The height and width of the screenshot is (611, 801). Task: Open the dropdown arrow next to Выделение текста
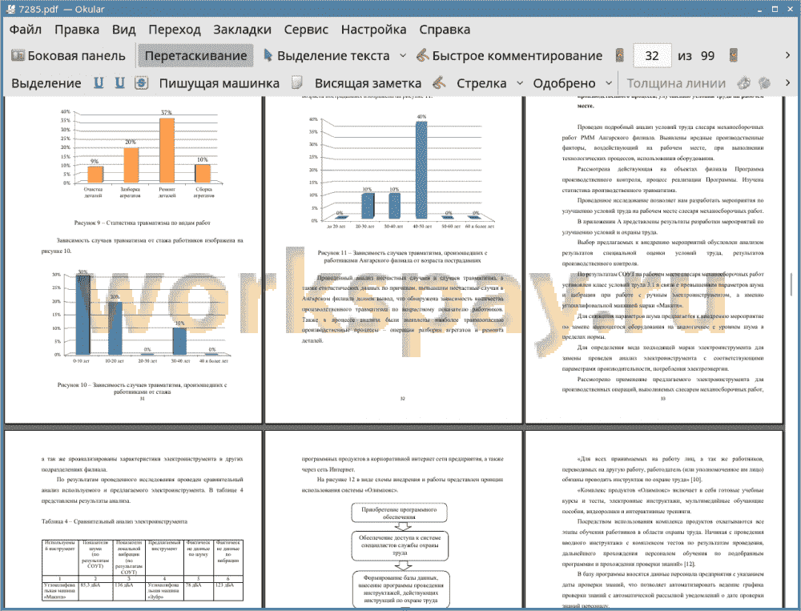(403, 56)
